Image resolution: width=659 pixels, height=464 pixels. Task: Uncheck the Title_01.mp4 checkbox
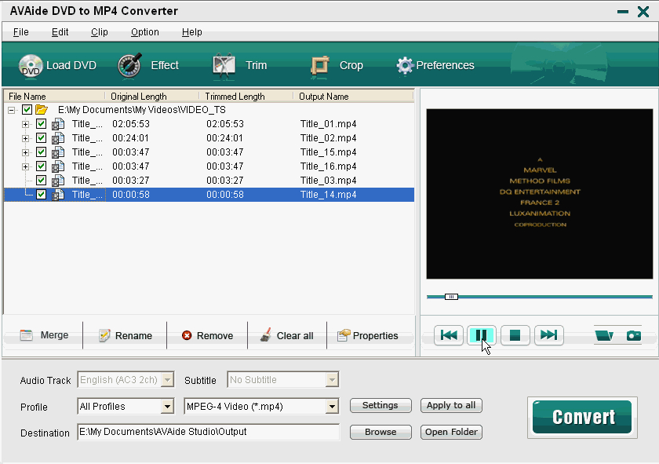[x=42, y=124]
